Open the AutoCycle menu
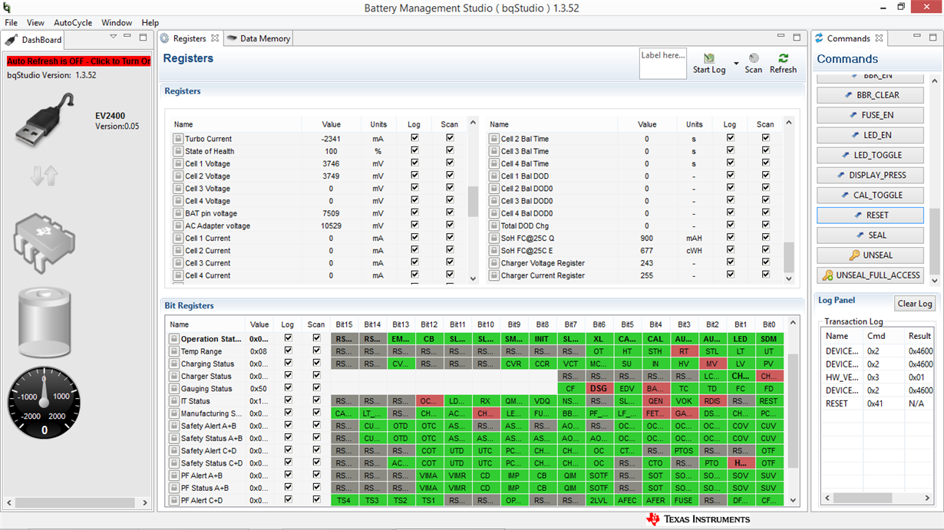This screenshot has height=530, width=944. (73, 23)
